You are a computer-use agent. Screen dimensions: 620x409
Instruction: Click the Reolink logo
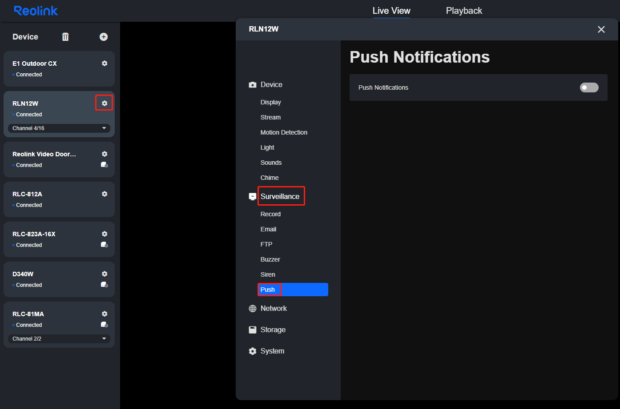36,11
